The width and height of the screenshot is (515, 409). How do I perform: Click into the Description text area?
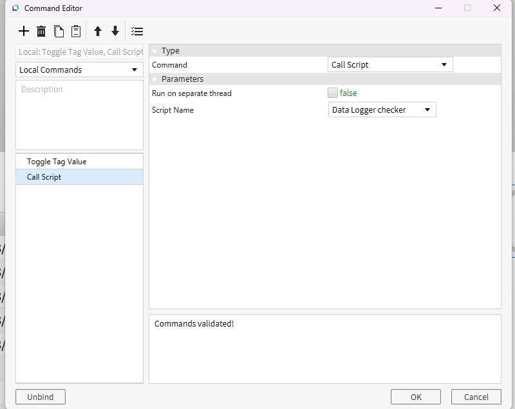point(79,115)
